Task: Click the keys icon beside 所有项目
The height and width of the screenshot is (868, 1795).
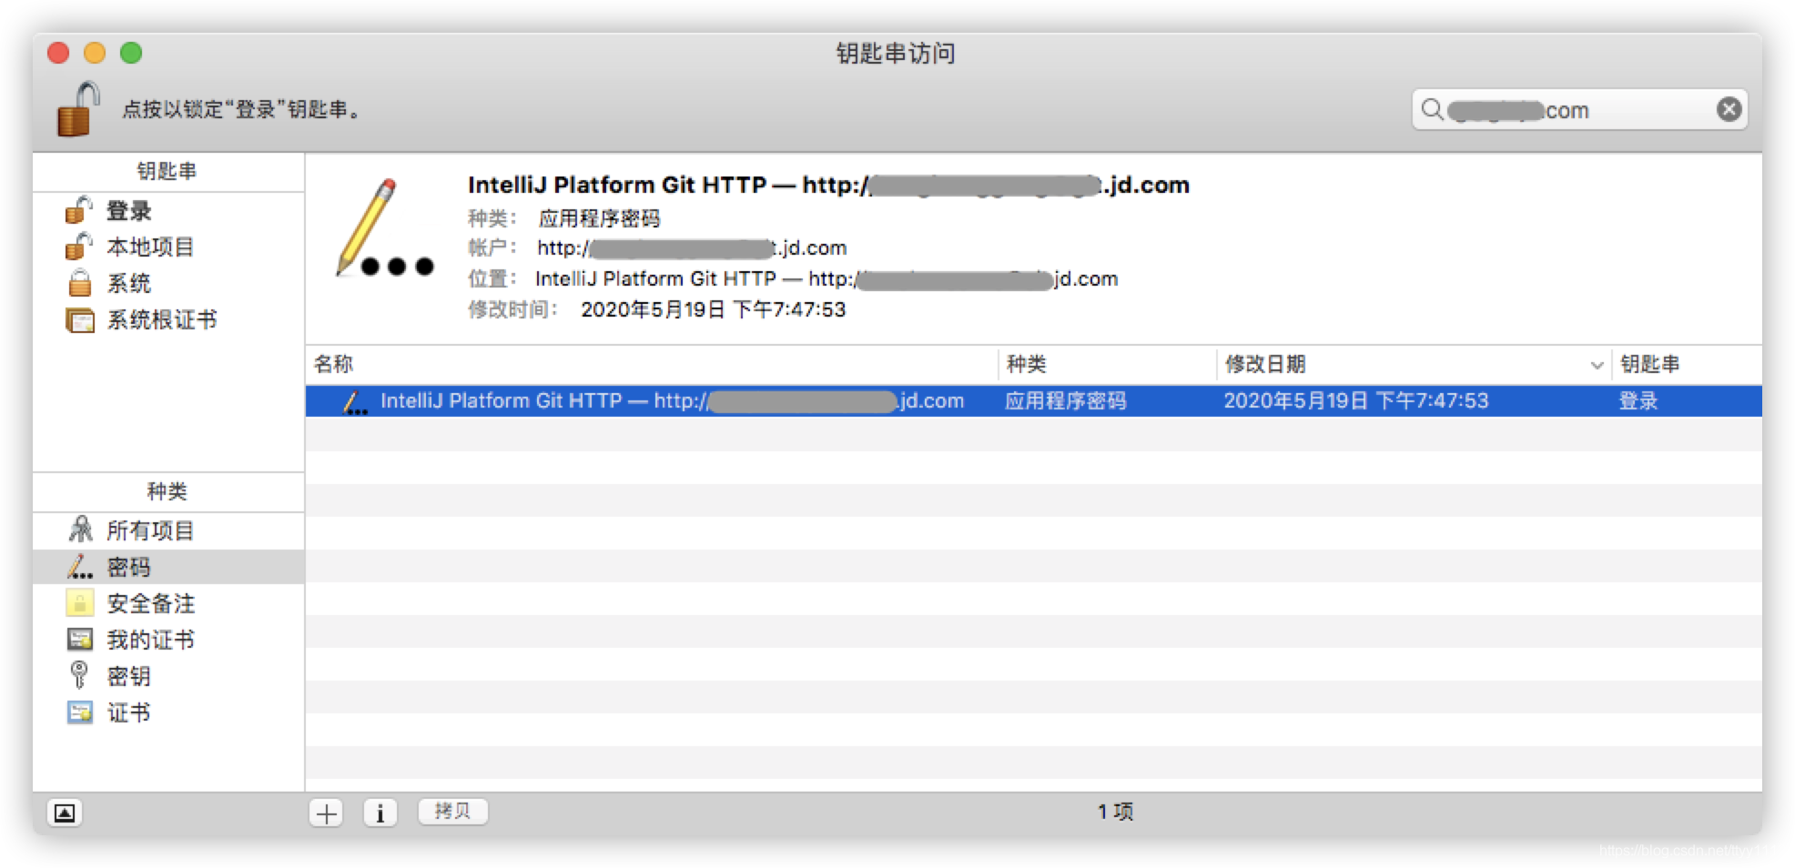Action: coord(81,529)
